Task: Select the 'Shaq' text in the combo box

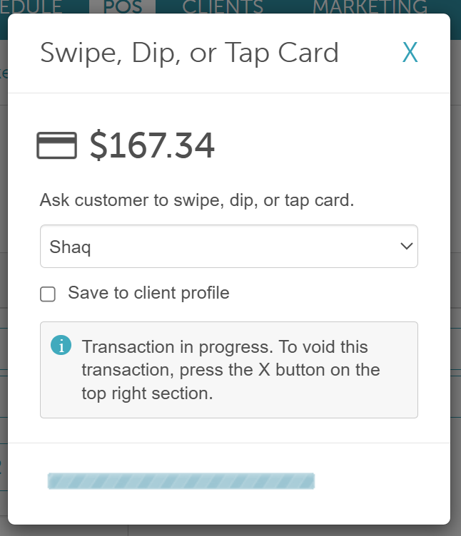Action: pos(70,247)
